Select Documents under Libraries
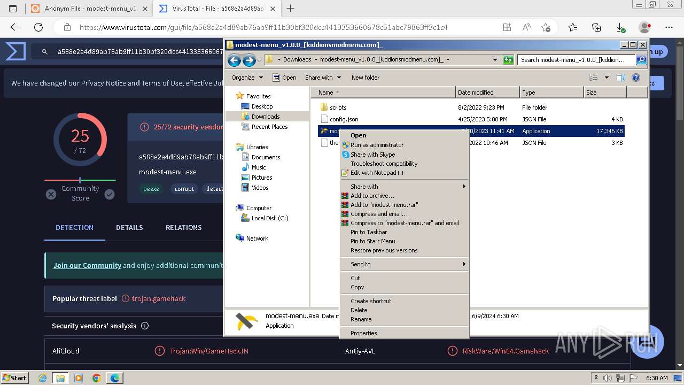This screenshot has width=684, height=385. [x=266, y=157]
